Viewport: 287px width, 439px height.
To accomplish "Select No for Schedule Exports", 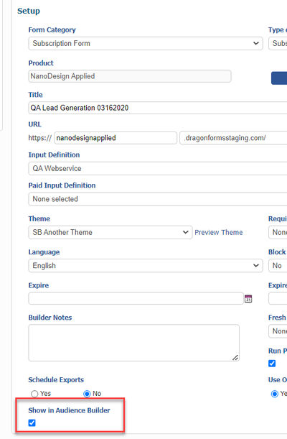I will 87,394.
